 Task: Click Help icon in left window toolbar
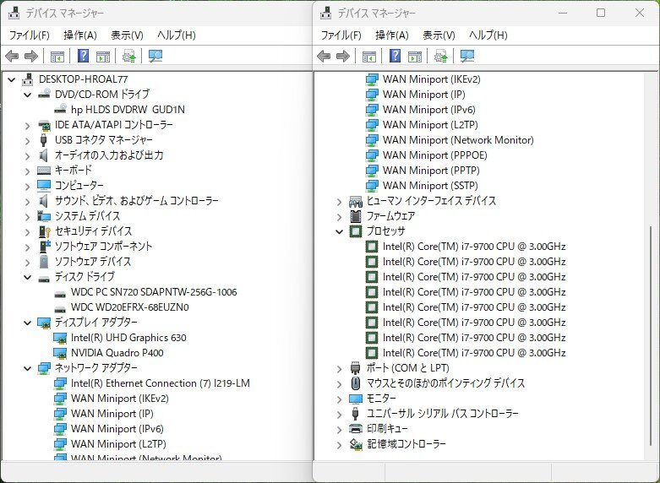(84, 56)
